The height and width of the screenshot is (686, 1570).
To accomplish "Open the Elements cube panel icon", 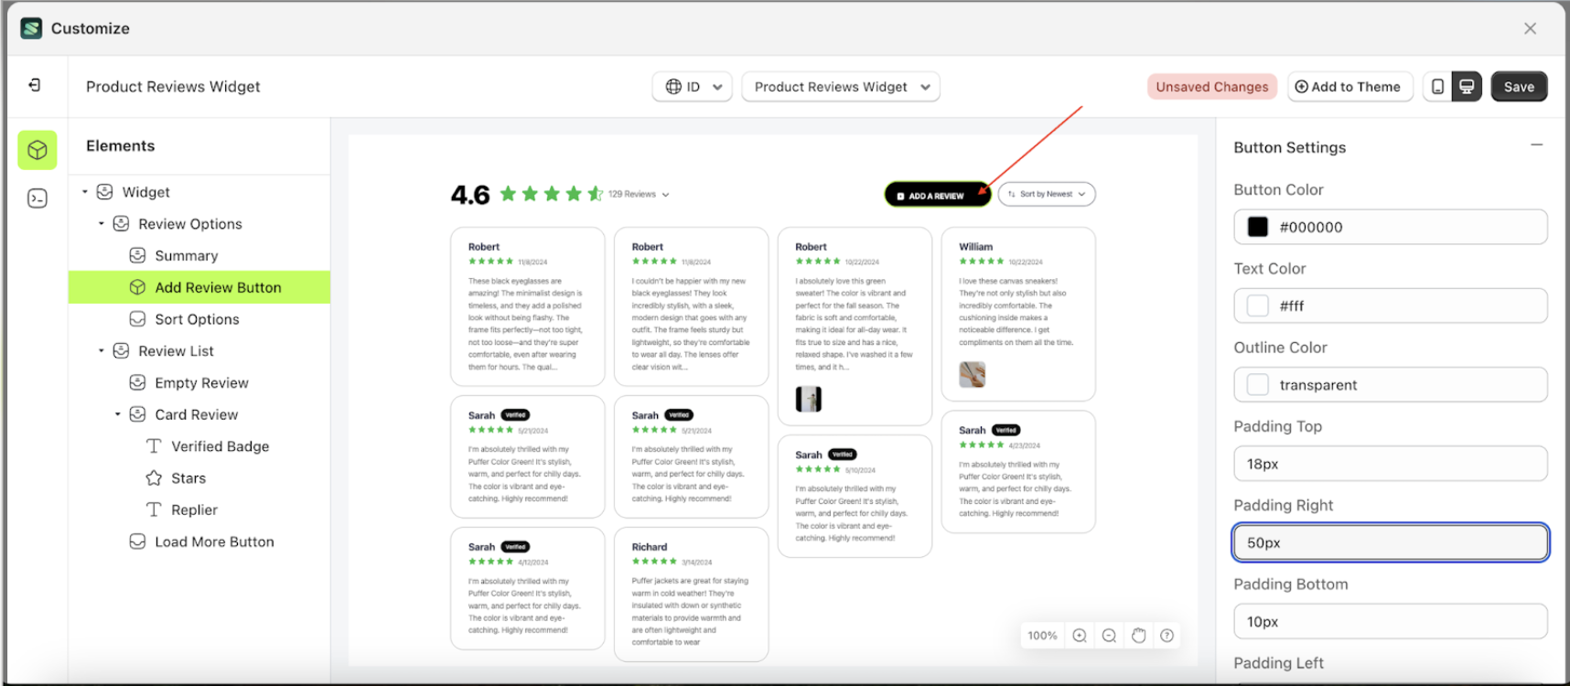I will (x=38, y=150).
